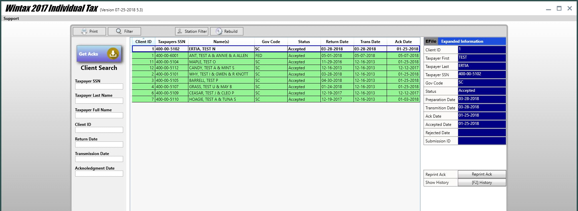Click Return Date cell 01-24-2018
Screen dimensions: 578x211
point(337,87)
